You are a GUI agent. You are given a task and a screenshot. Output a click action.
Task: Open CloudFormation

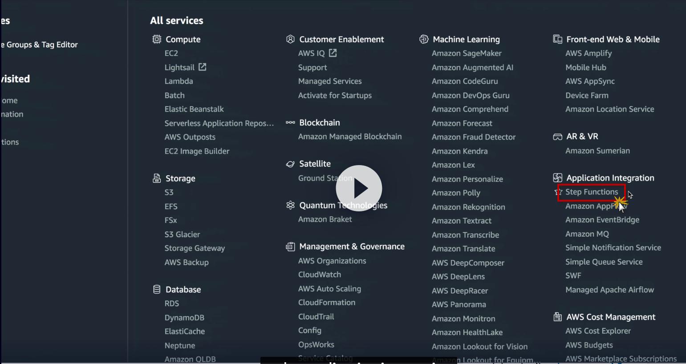[x=327, y=303]
